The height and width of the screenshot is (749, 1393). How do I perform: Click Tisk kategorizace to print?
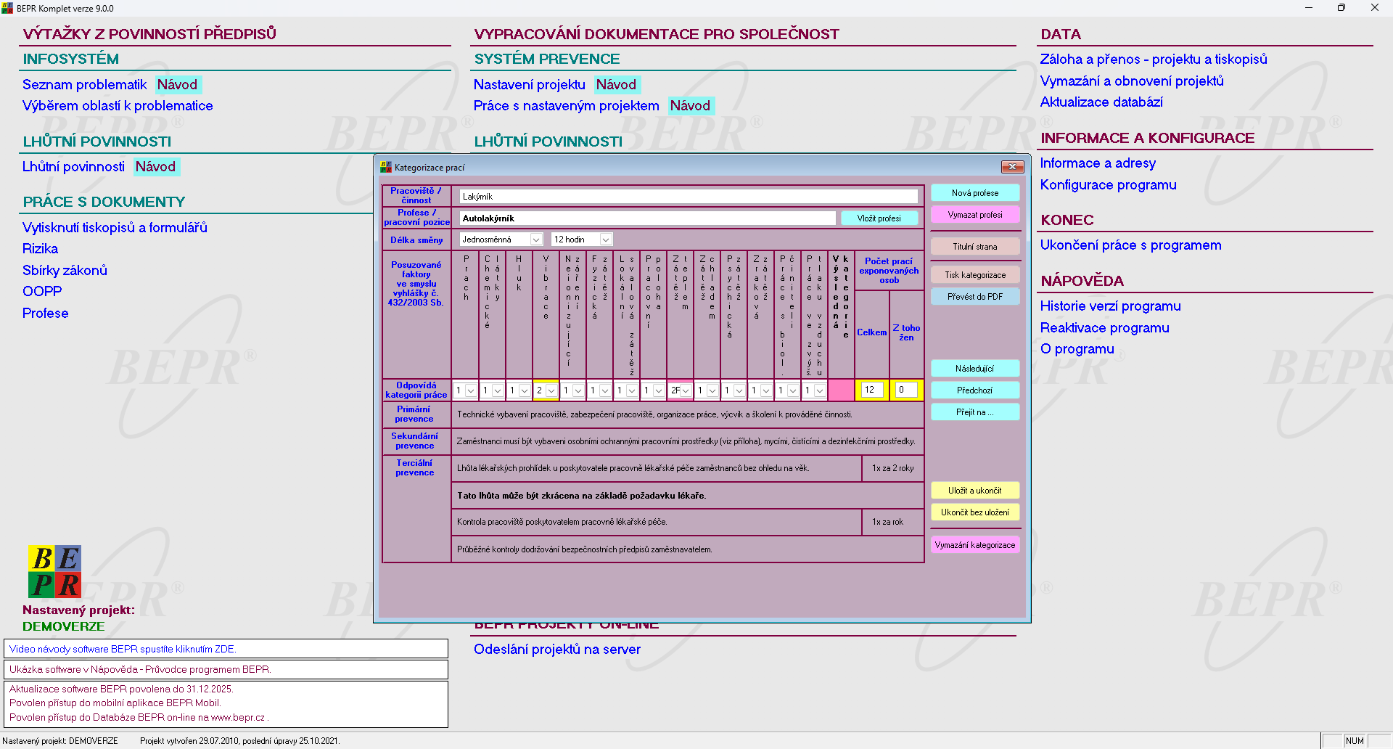point(975,275)
